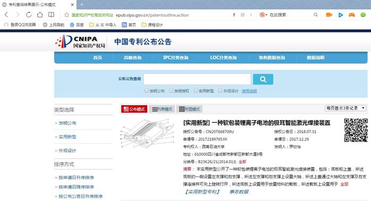This screenshot has height=201, width=371.
Task: Click the magnifier search button beside query box
Action: (263, 79)
